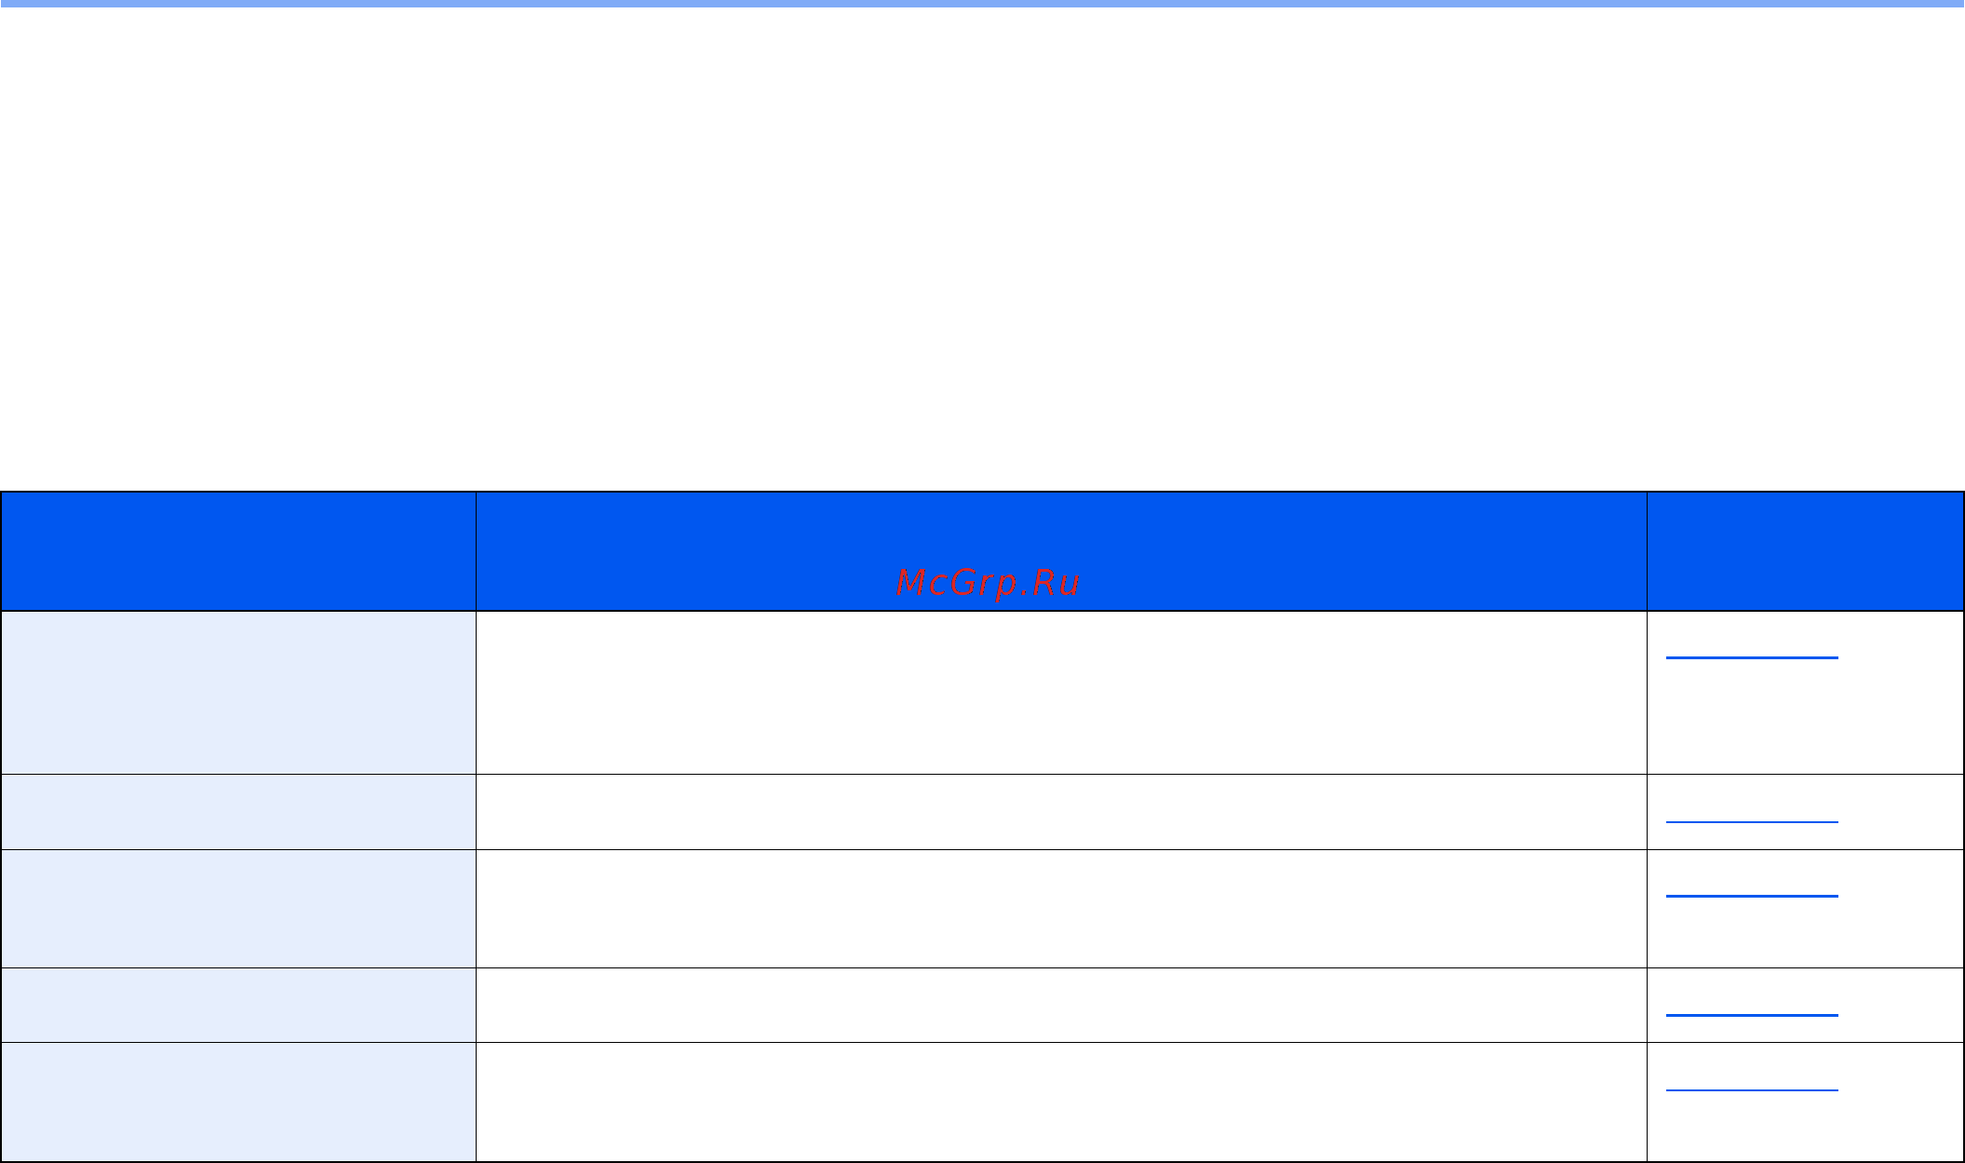Select the first column's blue header cell
Image resolution: width=1965 pixels, height=1163 pixels.
point(238,551)
